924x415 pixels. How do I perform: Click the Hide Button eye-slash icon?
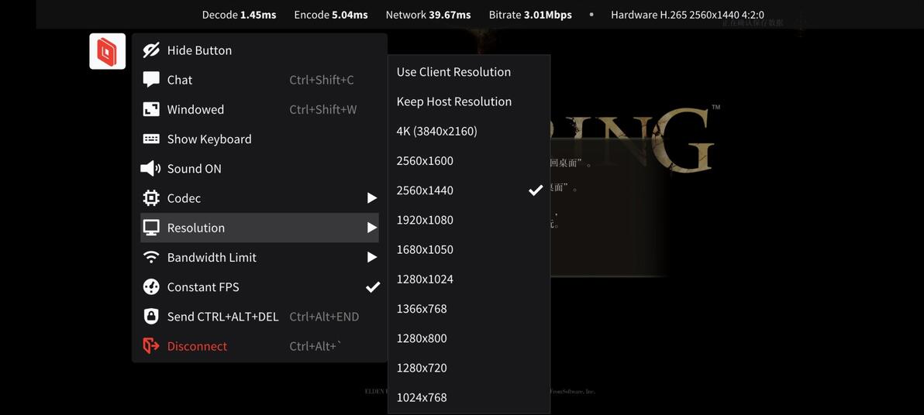(151, 50)
